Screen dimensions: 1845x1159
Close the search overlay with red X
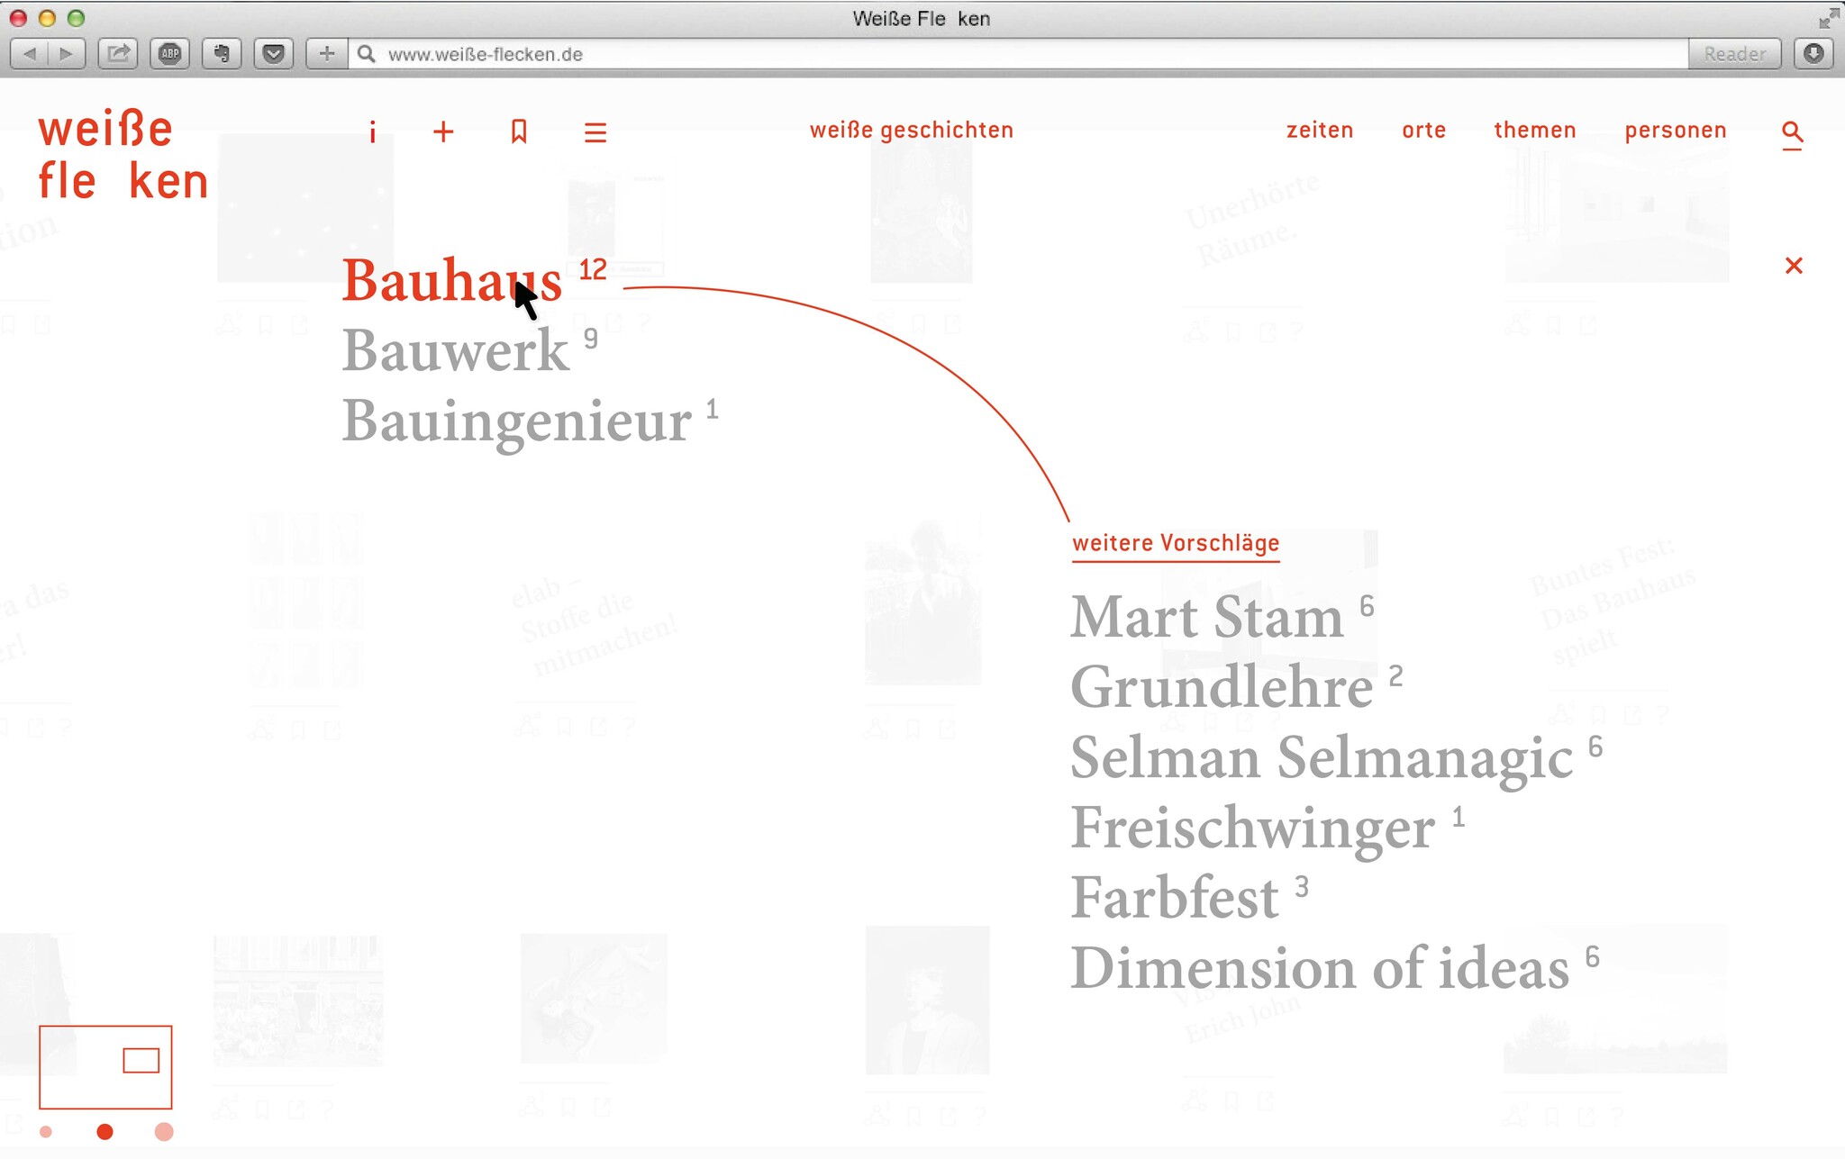click(1794, 266)
